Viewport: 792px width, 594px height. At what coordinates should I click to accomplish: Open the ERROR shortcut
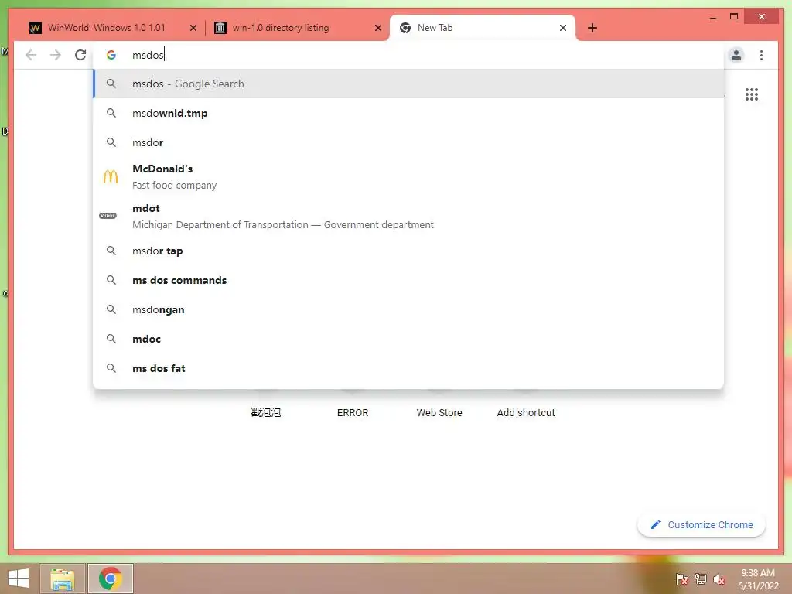click(x=353, y=413)
